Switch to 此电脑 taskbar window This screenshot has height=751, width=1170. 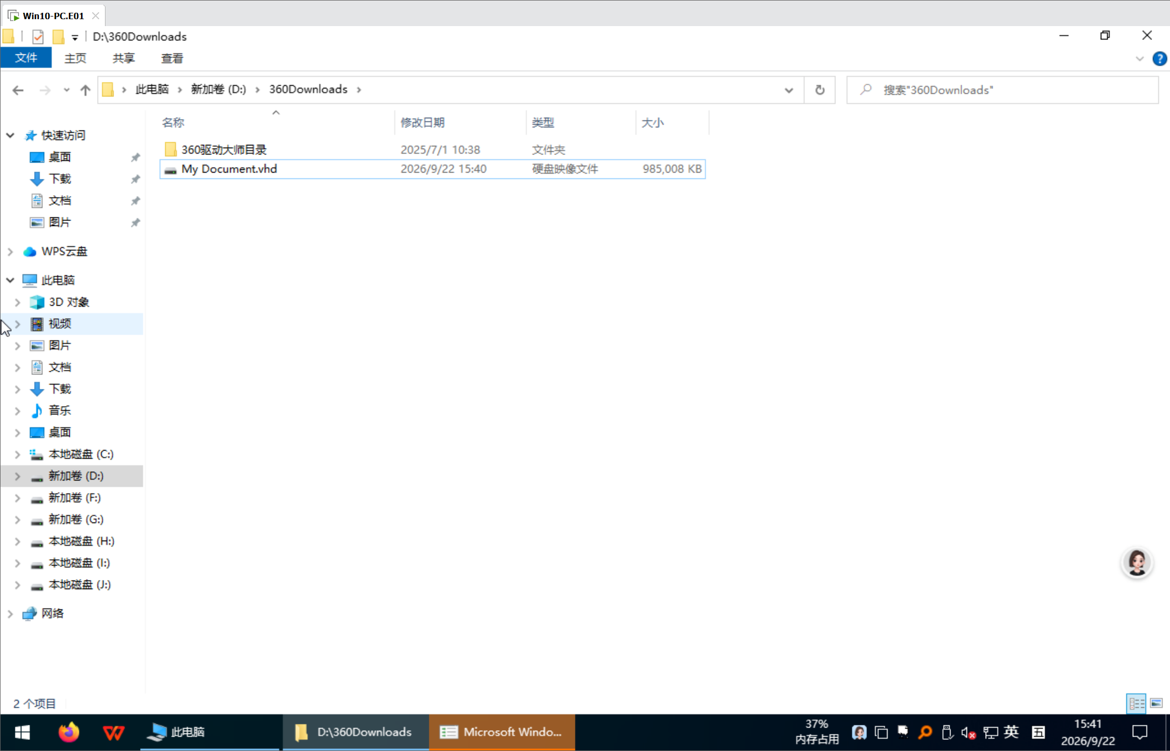pos(210,732)
